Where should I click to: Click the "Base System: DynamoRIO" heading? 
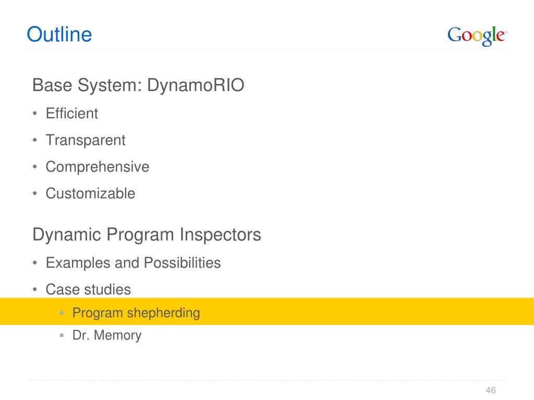click(138, 85)
